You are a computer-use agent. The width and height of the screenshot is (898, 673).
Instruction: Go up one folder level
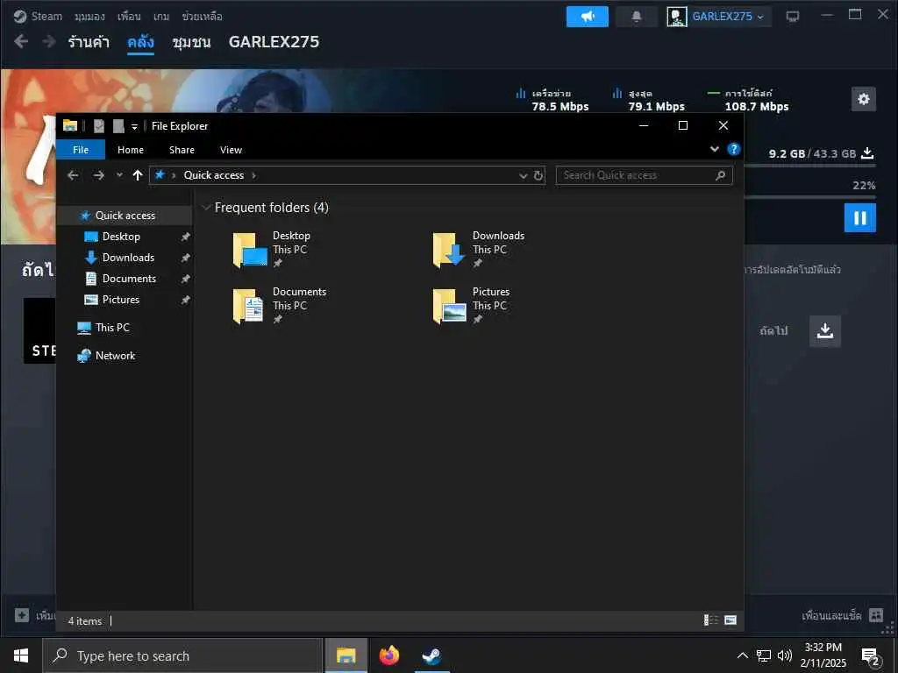(x=138, y=175)
